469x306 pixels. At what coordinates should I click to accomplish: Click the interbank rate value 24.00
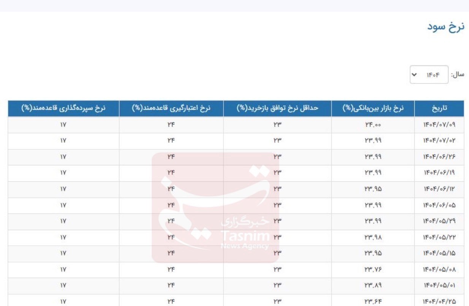tap(372, 125)
